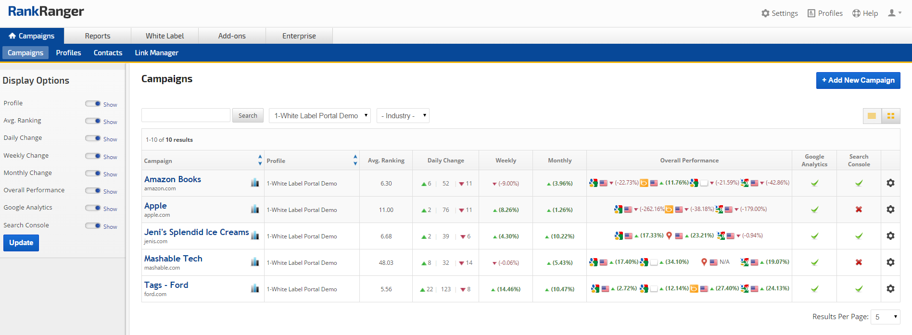Toggle the Google Analytics display switch
912x335 pixels.
pyautogui.click(x=93, y=208)
